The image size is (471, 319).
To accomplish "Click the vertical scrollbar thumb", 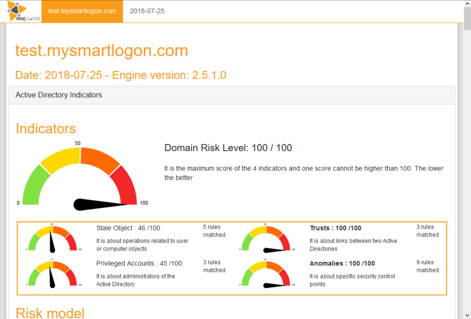I will tap(467, 19).
